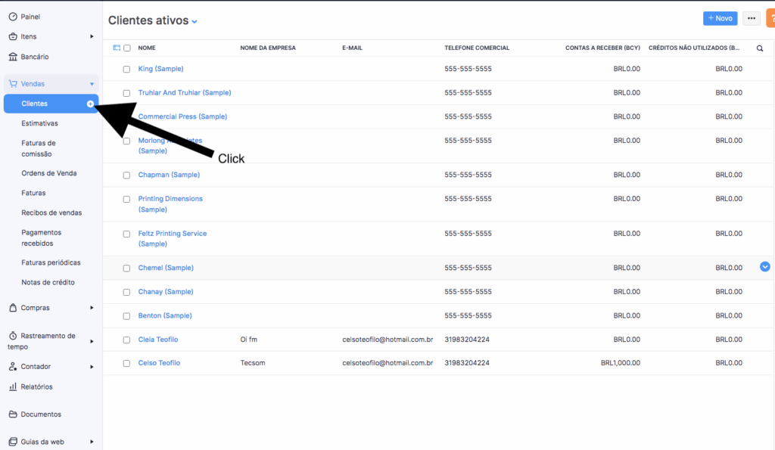Click the Bancário bank icon
The height and width of the screenshot is (450, 775).
point(13,57)
